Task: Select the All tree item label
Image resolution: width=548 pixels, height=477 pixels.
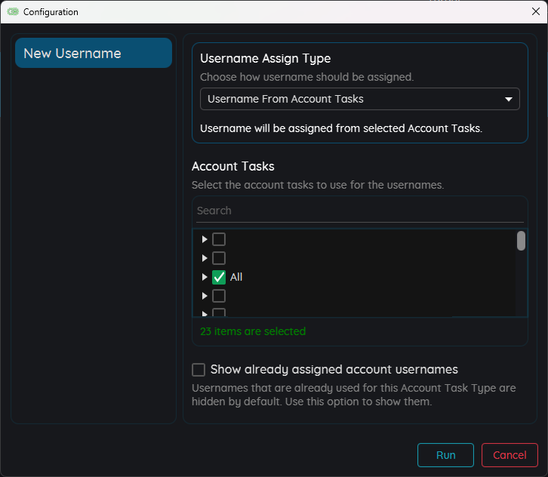Action: pos(236,277)
